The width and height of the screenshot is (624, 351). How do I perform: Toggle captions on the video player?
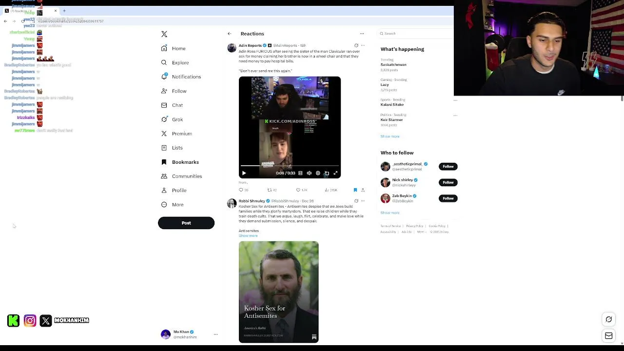300,173
